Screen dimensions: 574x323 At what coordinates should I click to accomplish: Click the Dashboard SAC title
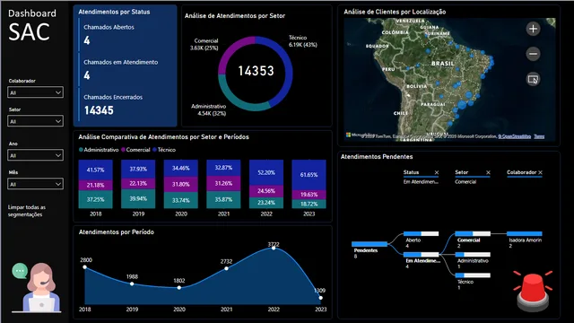32,25
